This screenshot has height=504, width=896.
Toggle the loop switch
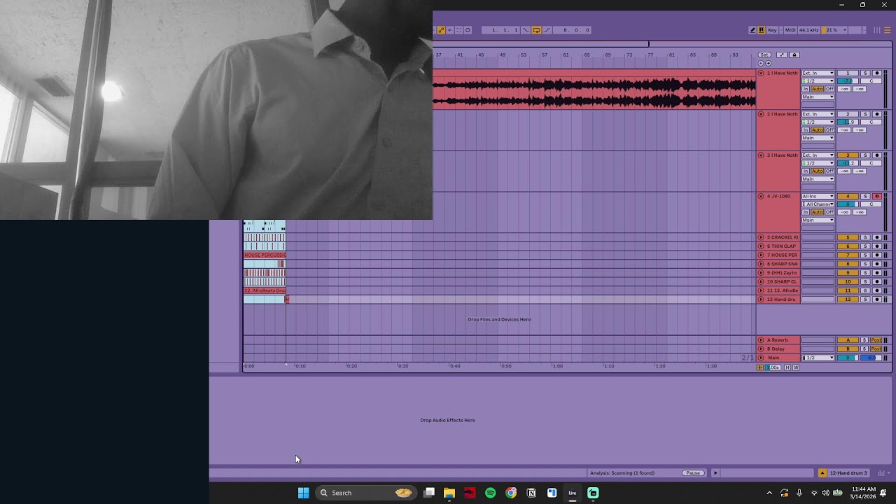click(536, 30)
